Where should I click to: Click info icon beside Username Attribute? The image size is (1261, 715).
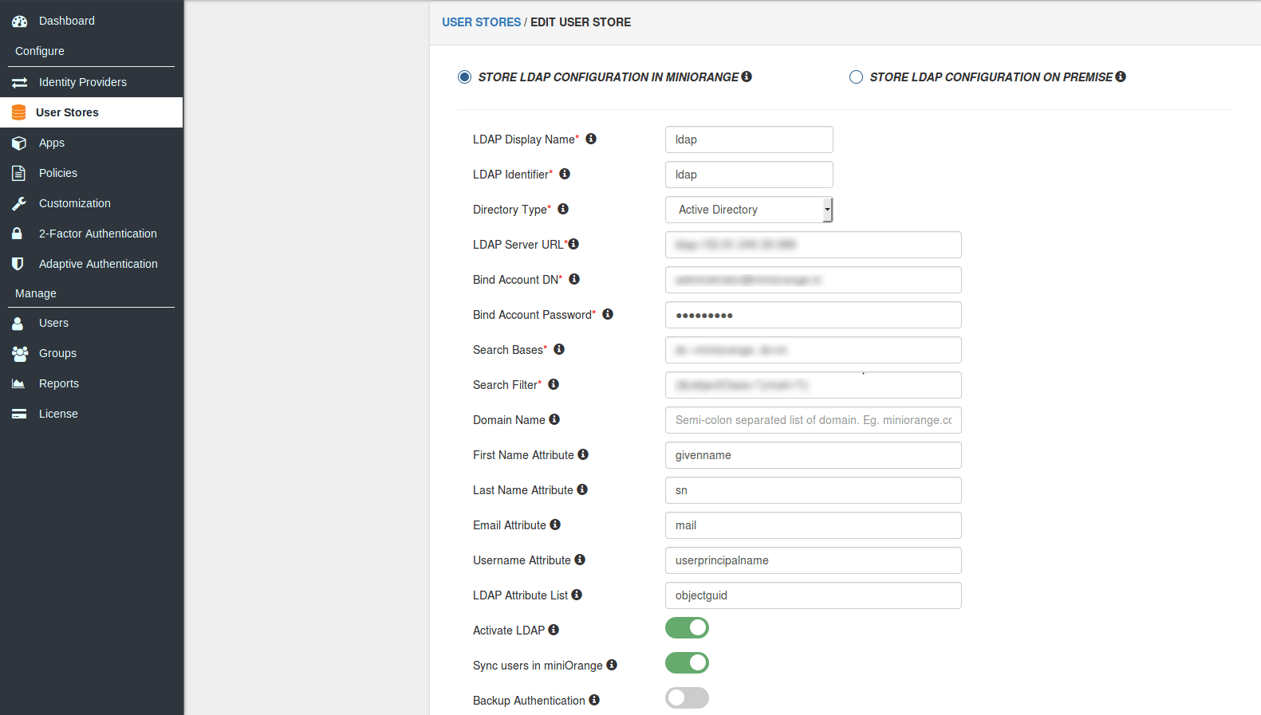(580, 560)
